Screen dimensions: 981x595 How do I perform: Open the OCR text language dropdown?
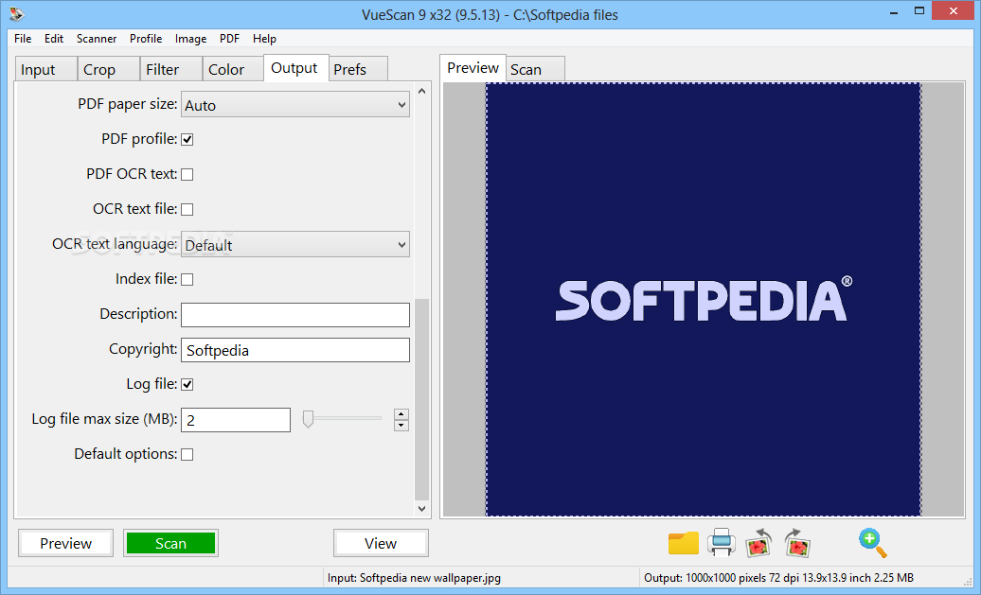tap(295, 245)
